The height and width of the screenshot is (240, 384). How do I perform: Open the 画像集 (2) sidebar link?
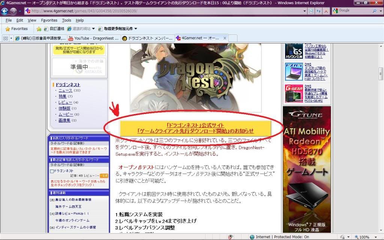pyautogui.click(x=64, y=120)
